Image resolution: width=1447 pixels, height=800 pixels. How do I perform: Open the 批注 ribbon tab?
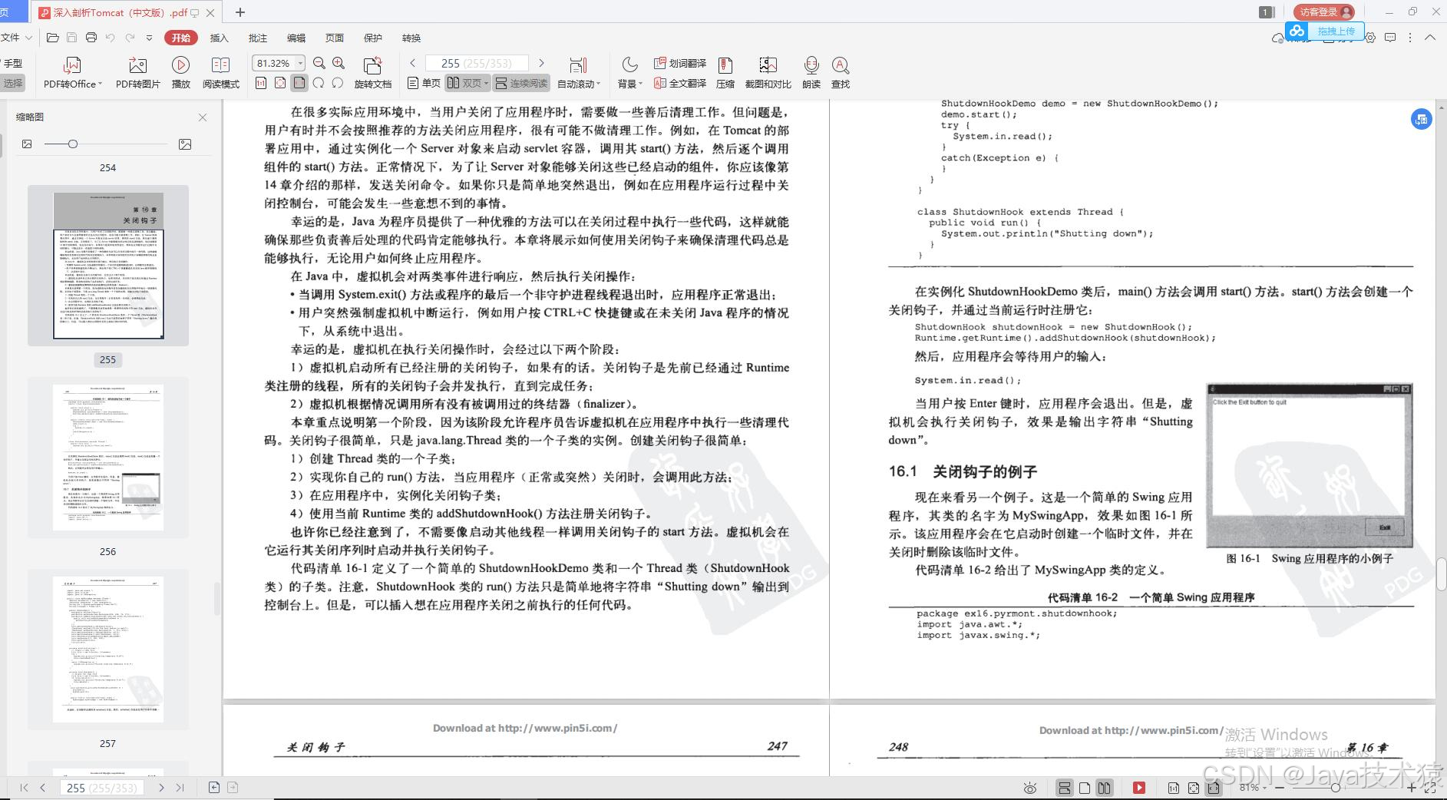tap(258, 38)
